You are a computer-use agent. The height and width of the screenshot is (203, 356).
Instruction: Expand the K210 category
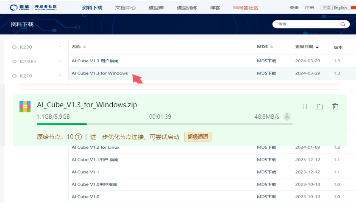click(x=59, y=75)
